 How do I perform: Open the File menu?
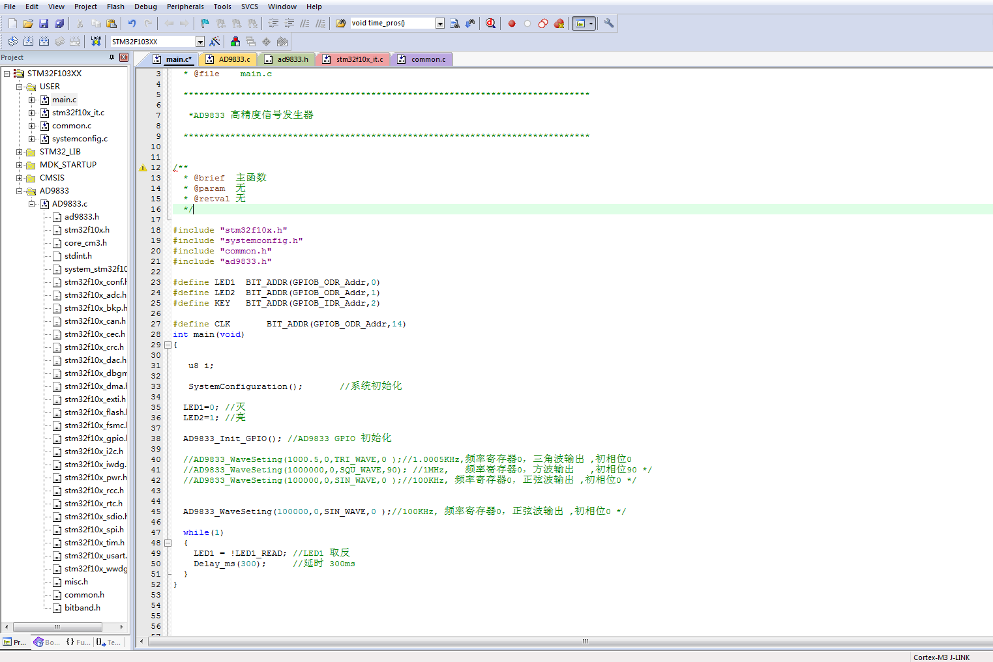tap(10, 7)
